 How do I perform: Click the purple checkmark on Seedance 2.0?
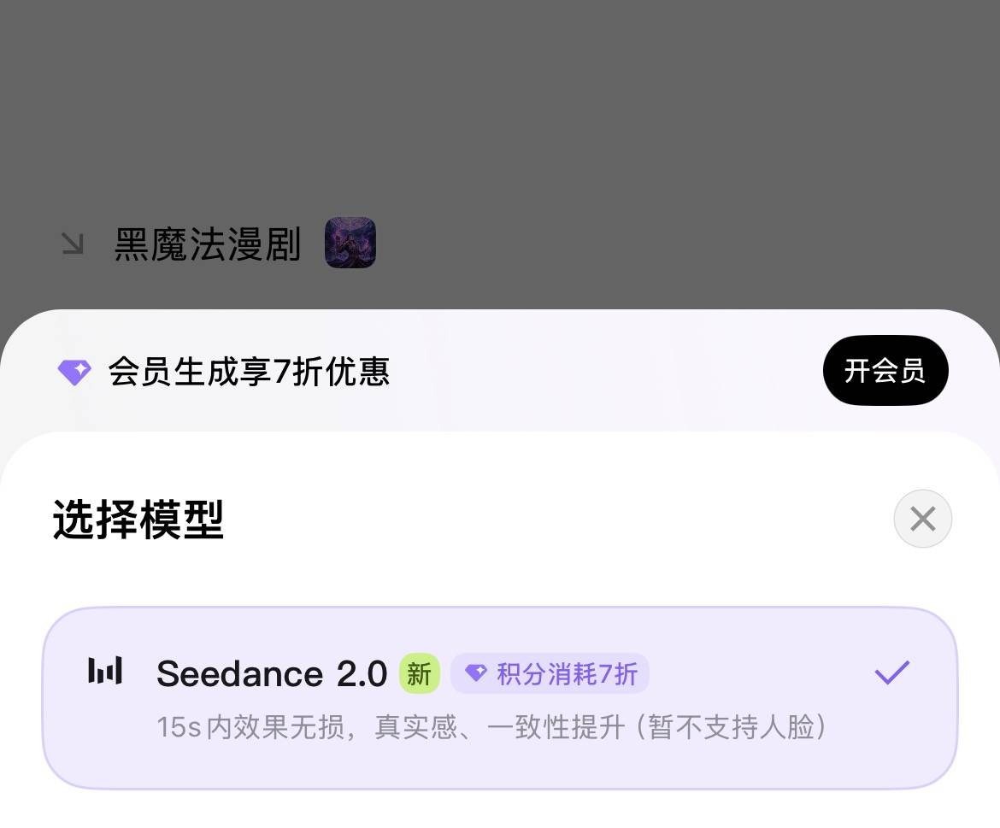[x=892, y=672]
